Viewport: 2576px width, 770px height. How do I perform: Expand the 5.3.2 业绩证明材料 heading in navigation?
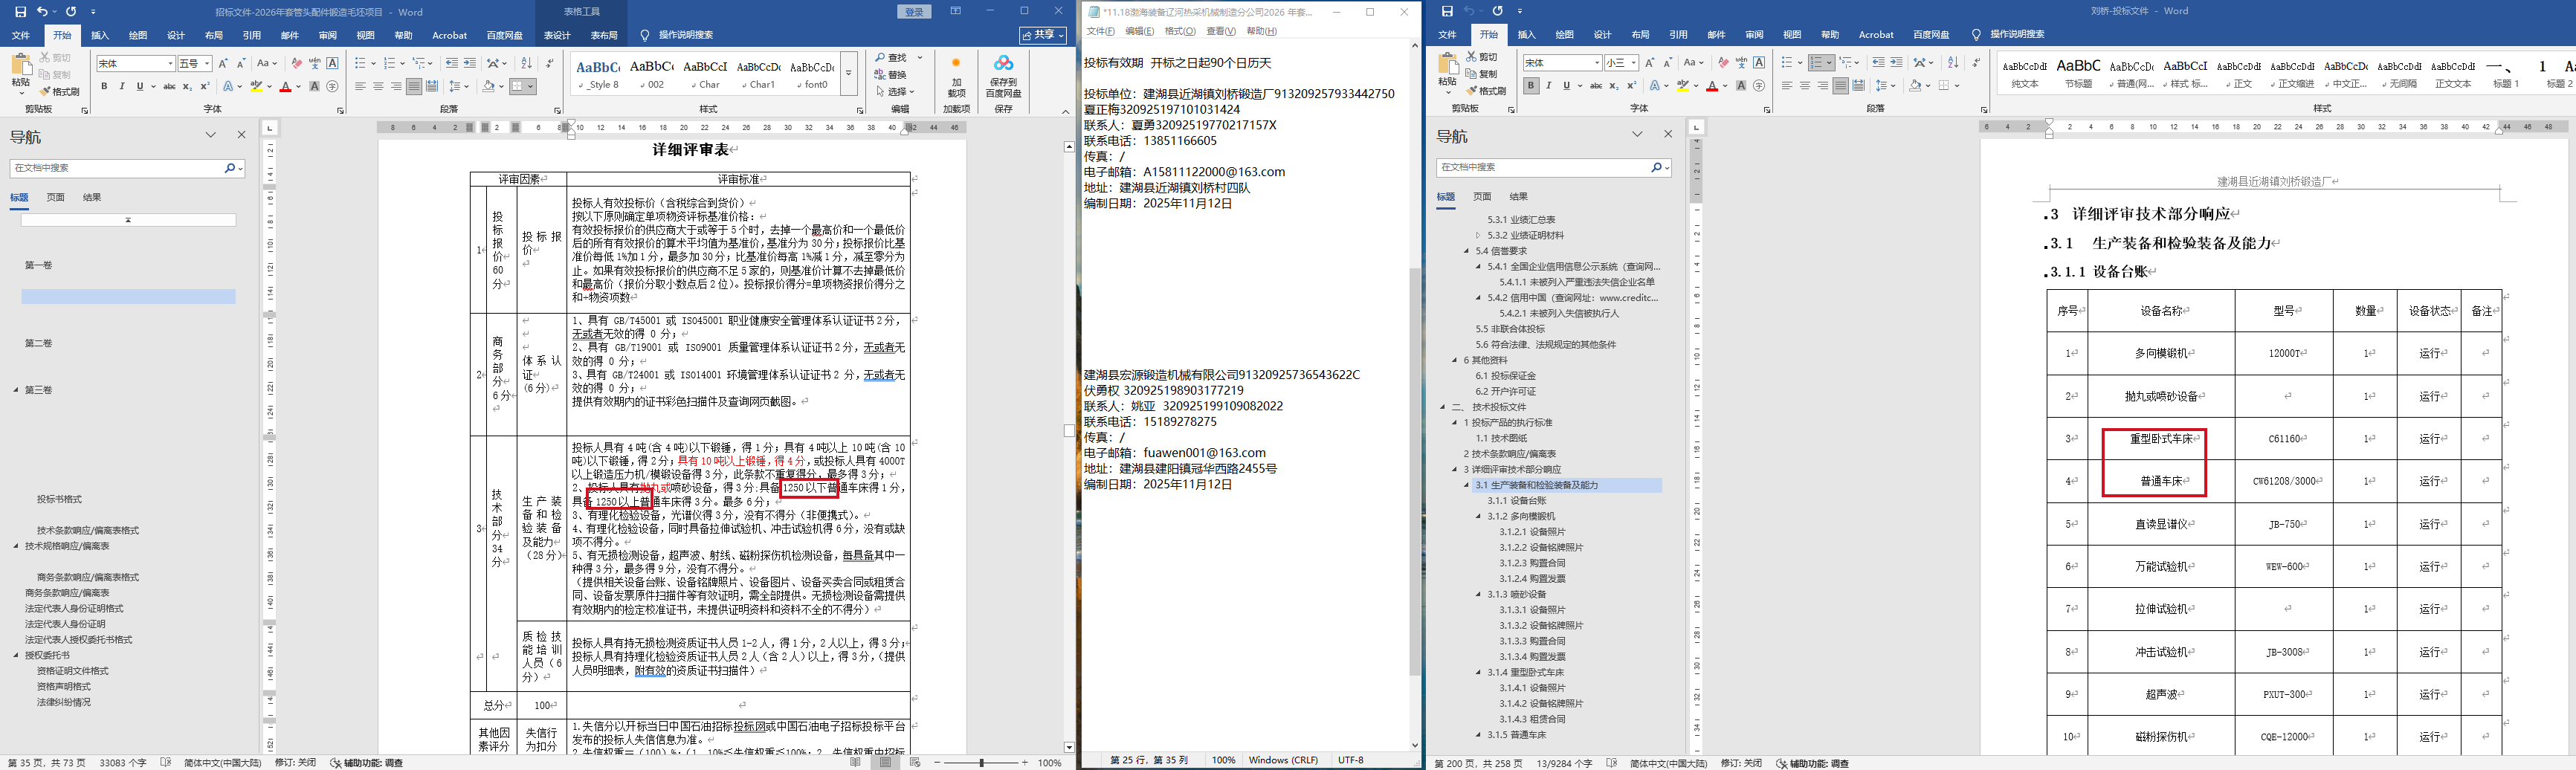pos(1479,235)
